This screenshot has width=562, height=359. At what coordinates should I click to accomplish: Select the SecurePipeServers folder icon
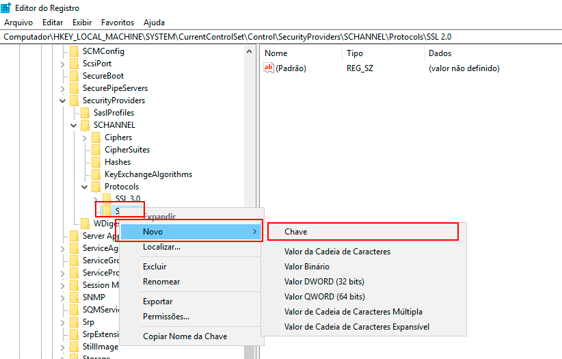[75, 88]
